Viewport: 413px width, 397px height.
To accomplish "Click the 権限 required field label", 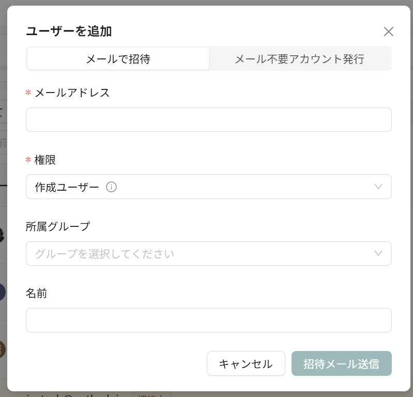I will (45, 160).
